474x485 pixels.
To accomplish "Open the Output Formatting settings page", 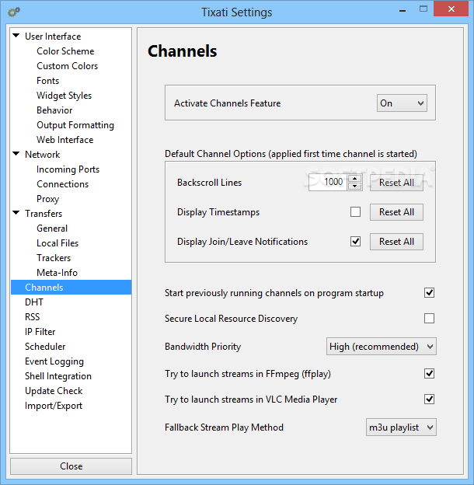I will pyautogui.click(x=75, y=125).
